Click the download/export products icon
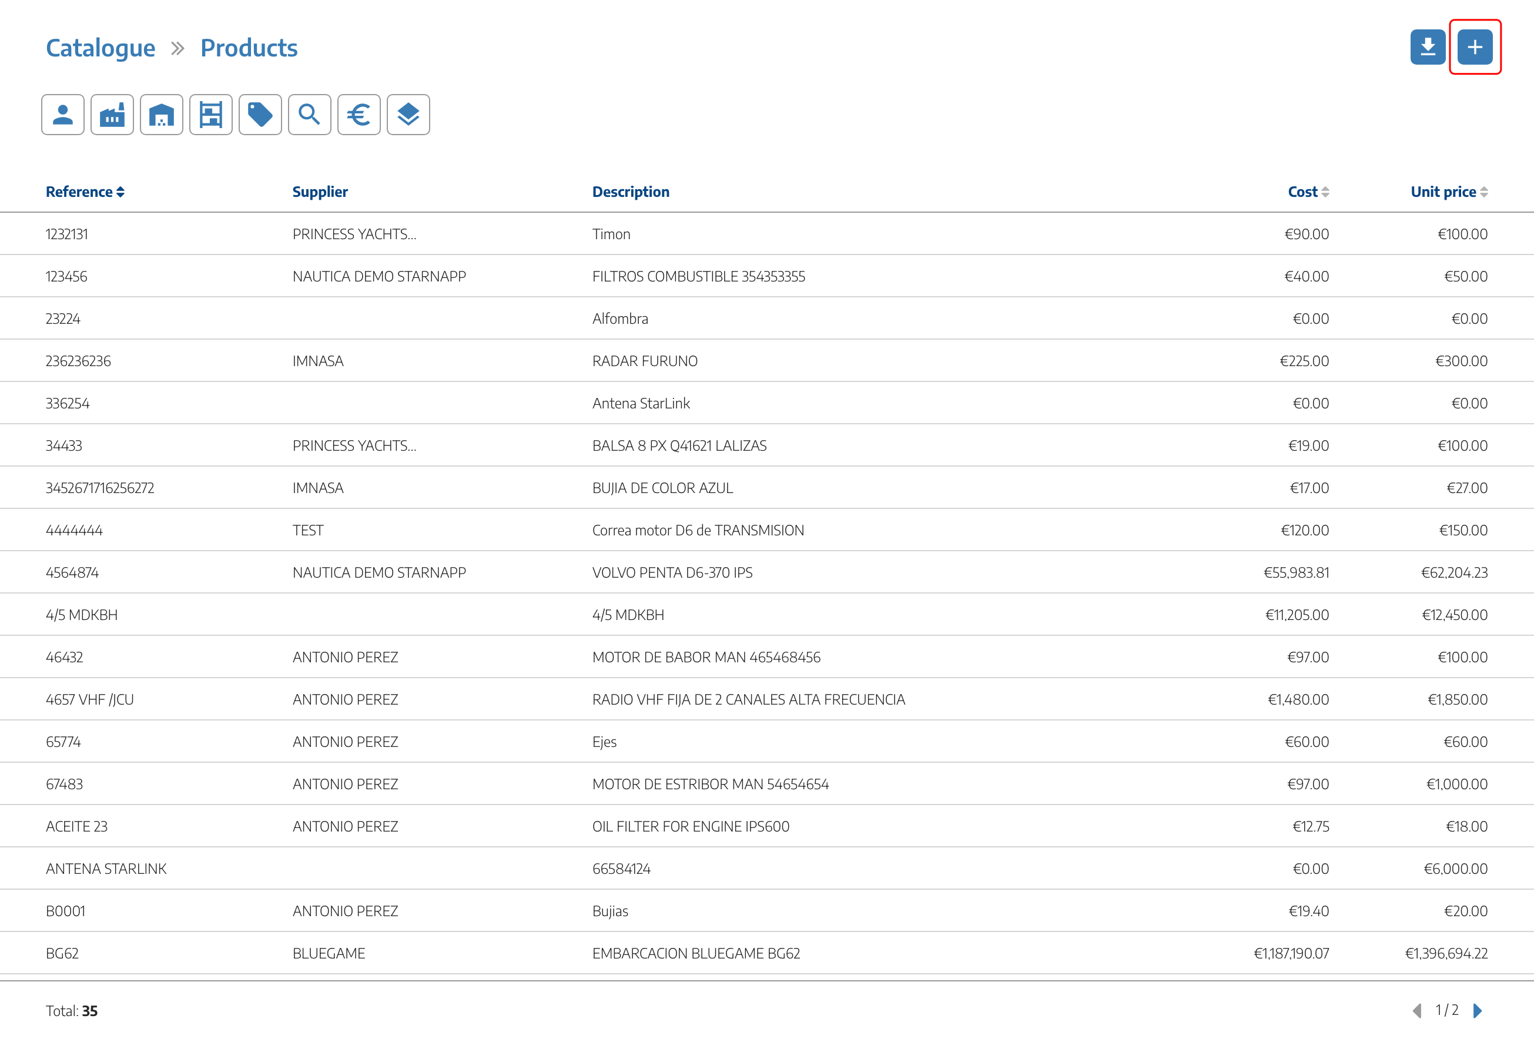This screenshot has height=1039, width=1534. (1428, 48)
